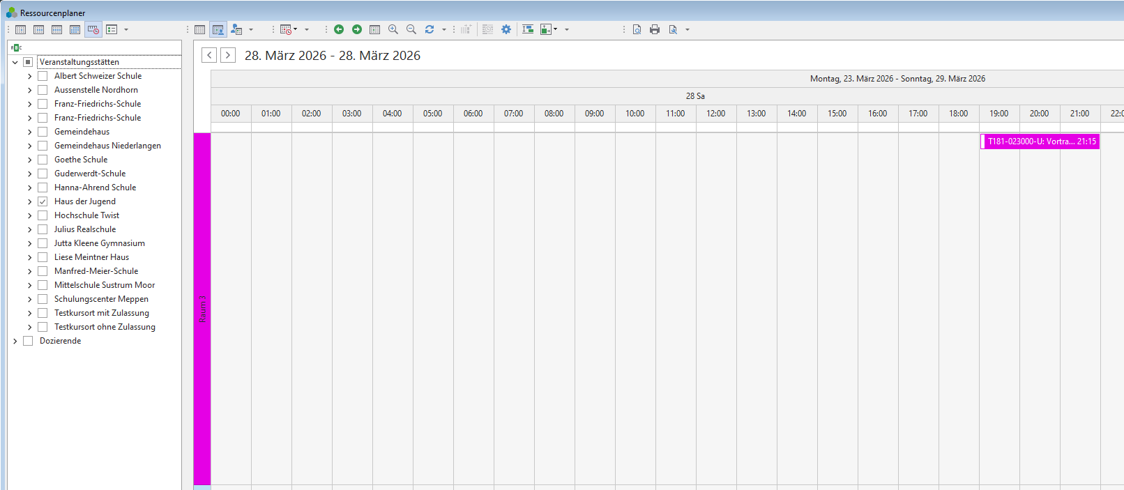The height and width of the screenshot is (490, 1124).
Task: Click the 08:00 hour column header
Action: [554, 114]
